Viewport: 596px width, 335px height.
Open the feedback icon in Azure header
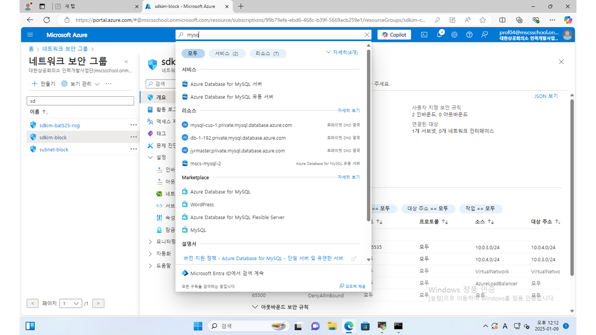(x=485, y=35)
